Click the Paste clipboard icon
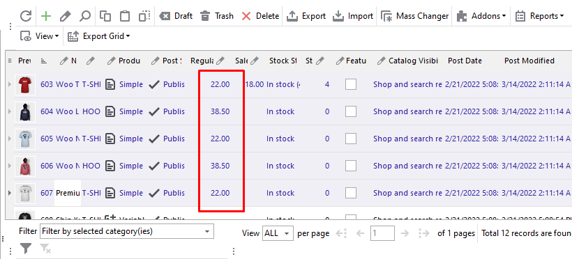This screenshot has height=259, width=572. (125, 16)
